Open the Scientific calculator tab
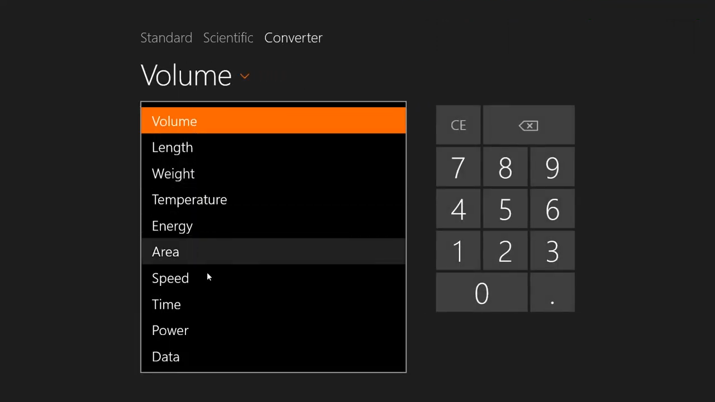Image resolution: width=715 pixels, height=402 pixels. tap(228, 38)
